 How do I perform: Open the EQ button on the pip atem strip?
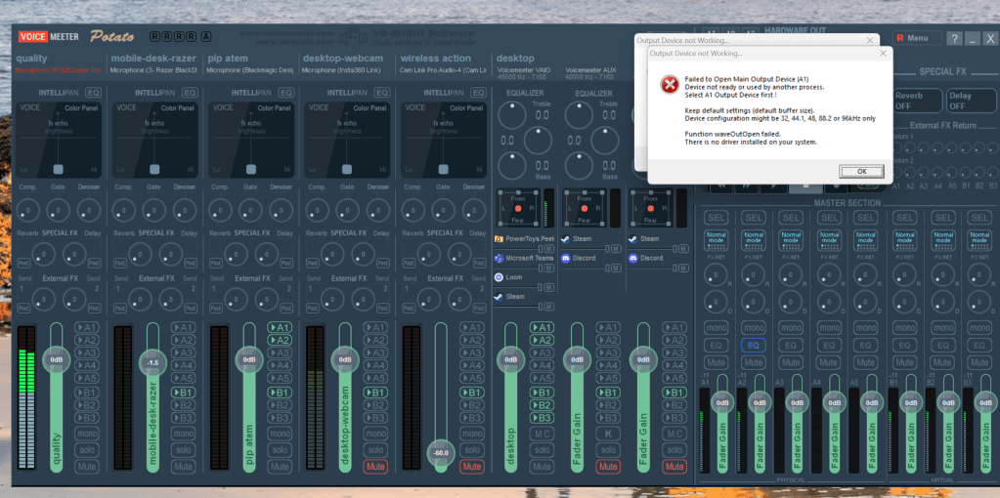click(x=286, y=93)
